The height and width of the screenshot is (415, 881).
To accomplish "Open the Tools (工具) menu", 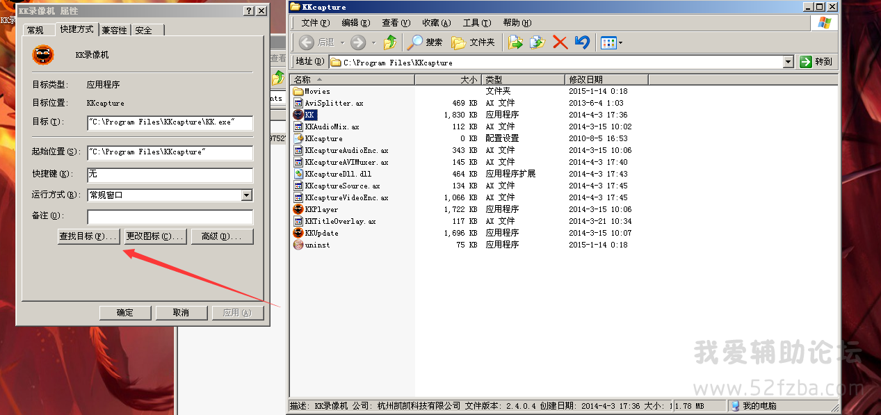I will point(476,23).
